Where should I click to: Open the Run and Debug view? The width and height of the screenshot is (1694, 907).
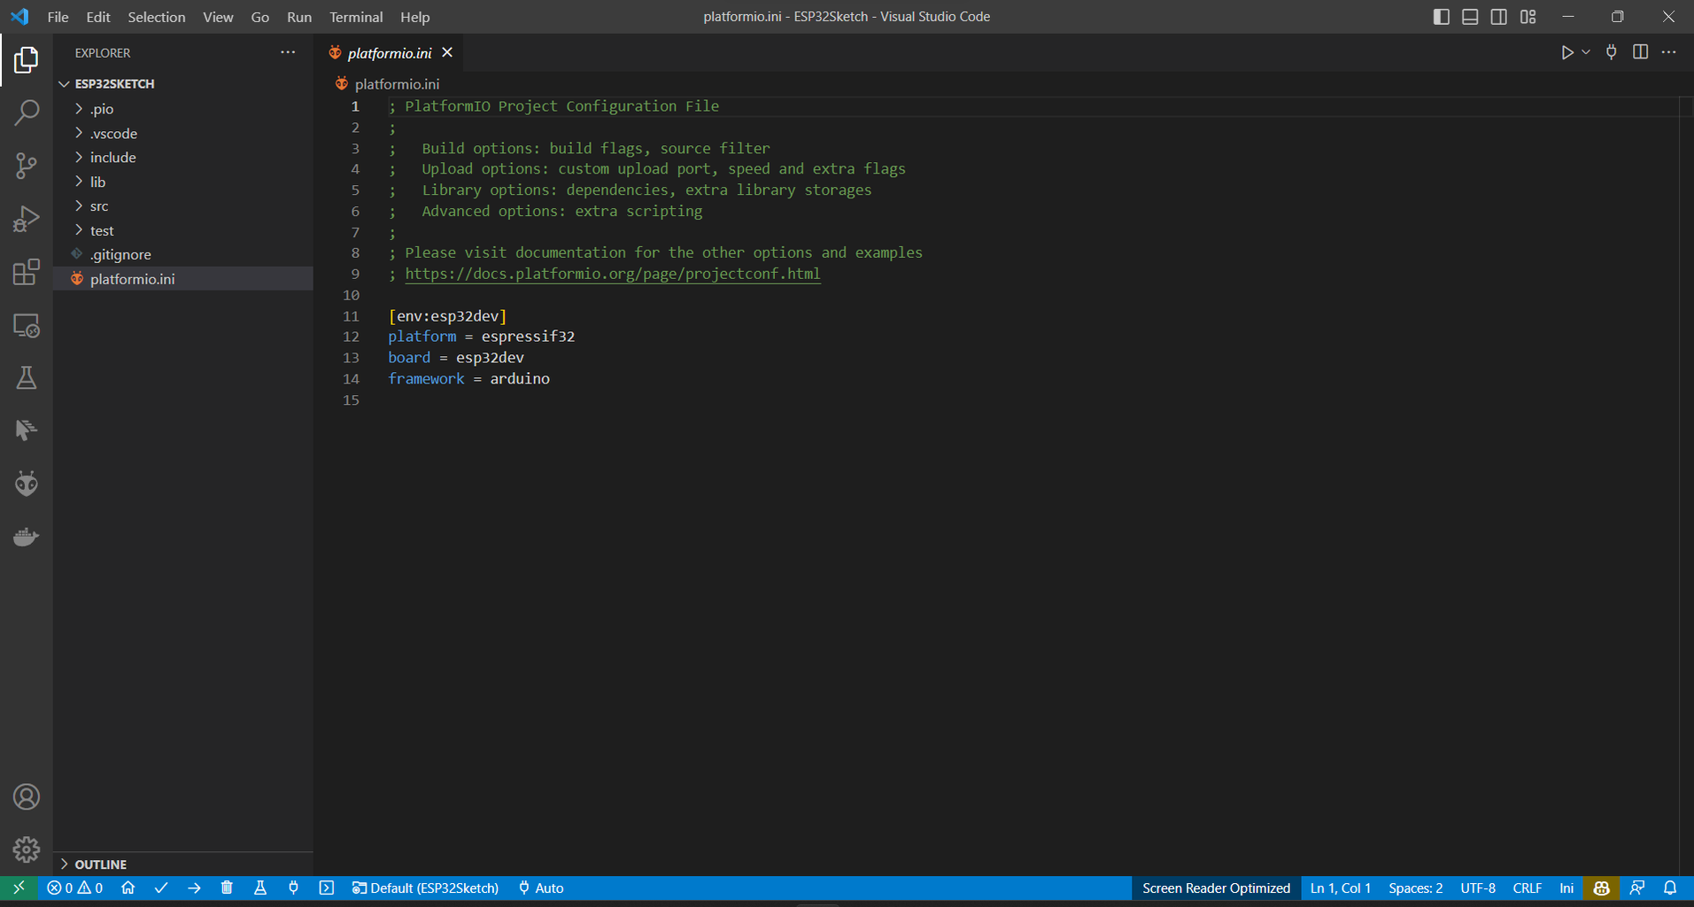tap(27, 219)
